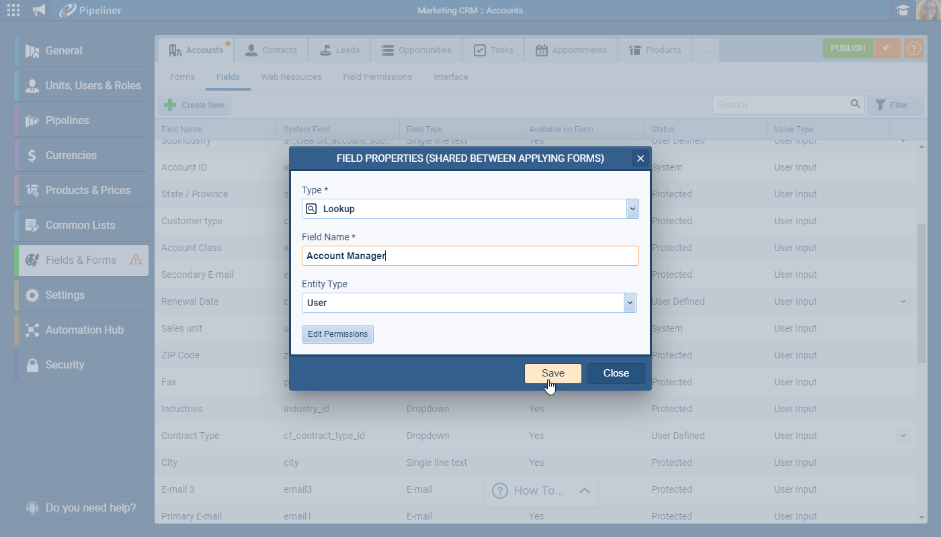Viewport: 941px width, 537px height.
Task: Click the help question mark icon near Publish
Action: (x=913, y=48)
